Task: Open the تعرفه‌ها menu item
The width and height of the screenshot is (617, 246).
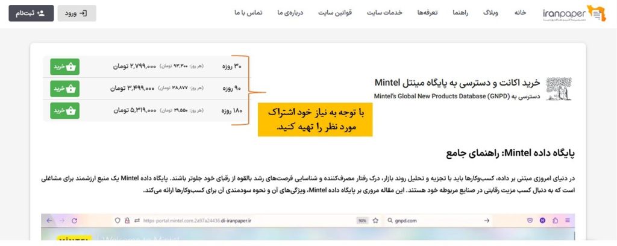Action: pos(428,13)
